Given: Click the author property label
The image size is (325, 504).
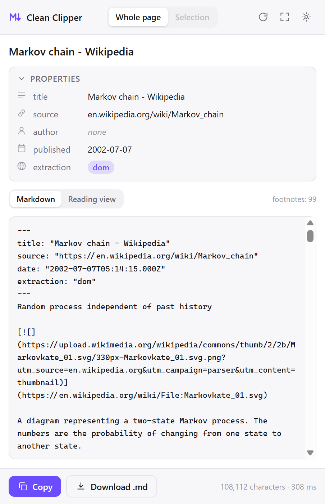Looking at the screenshot, I should [45, 132].
